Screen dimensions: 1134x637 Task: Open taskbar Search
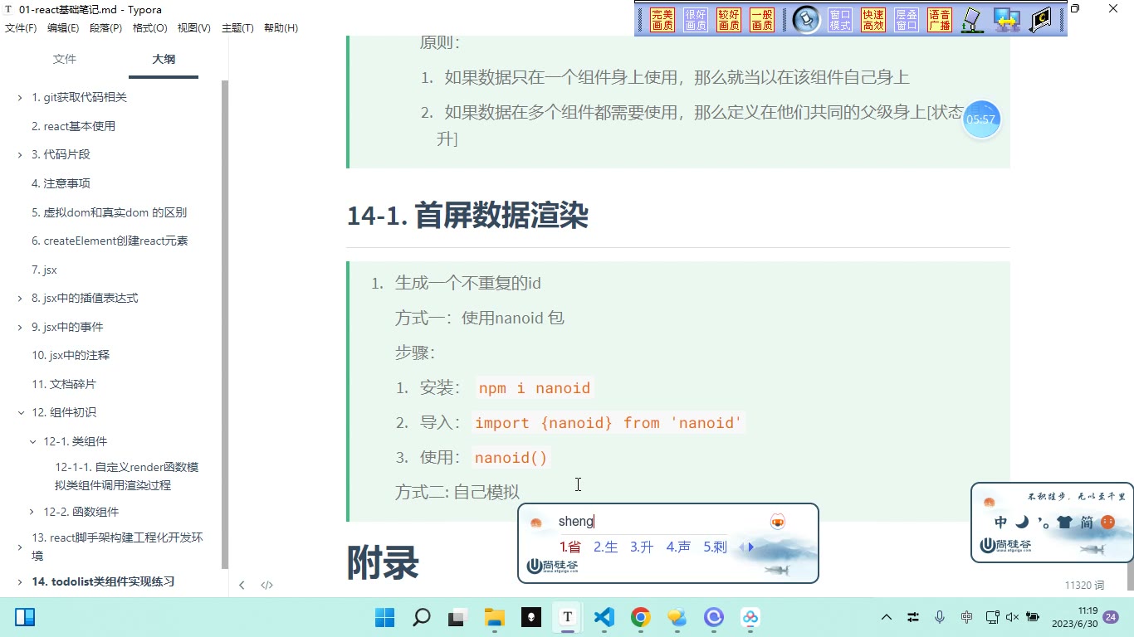point(422,617)
